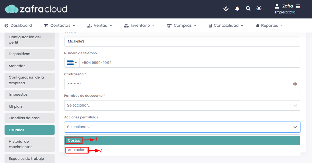This screenshot has width=312, height=163.
Task: Expand chevron next to Ventas
Action: tap(111, 26)
